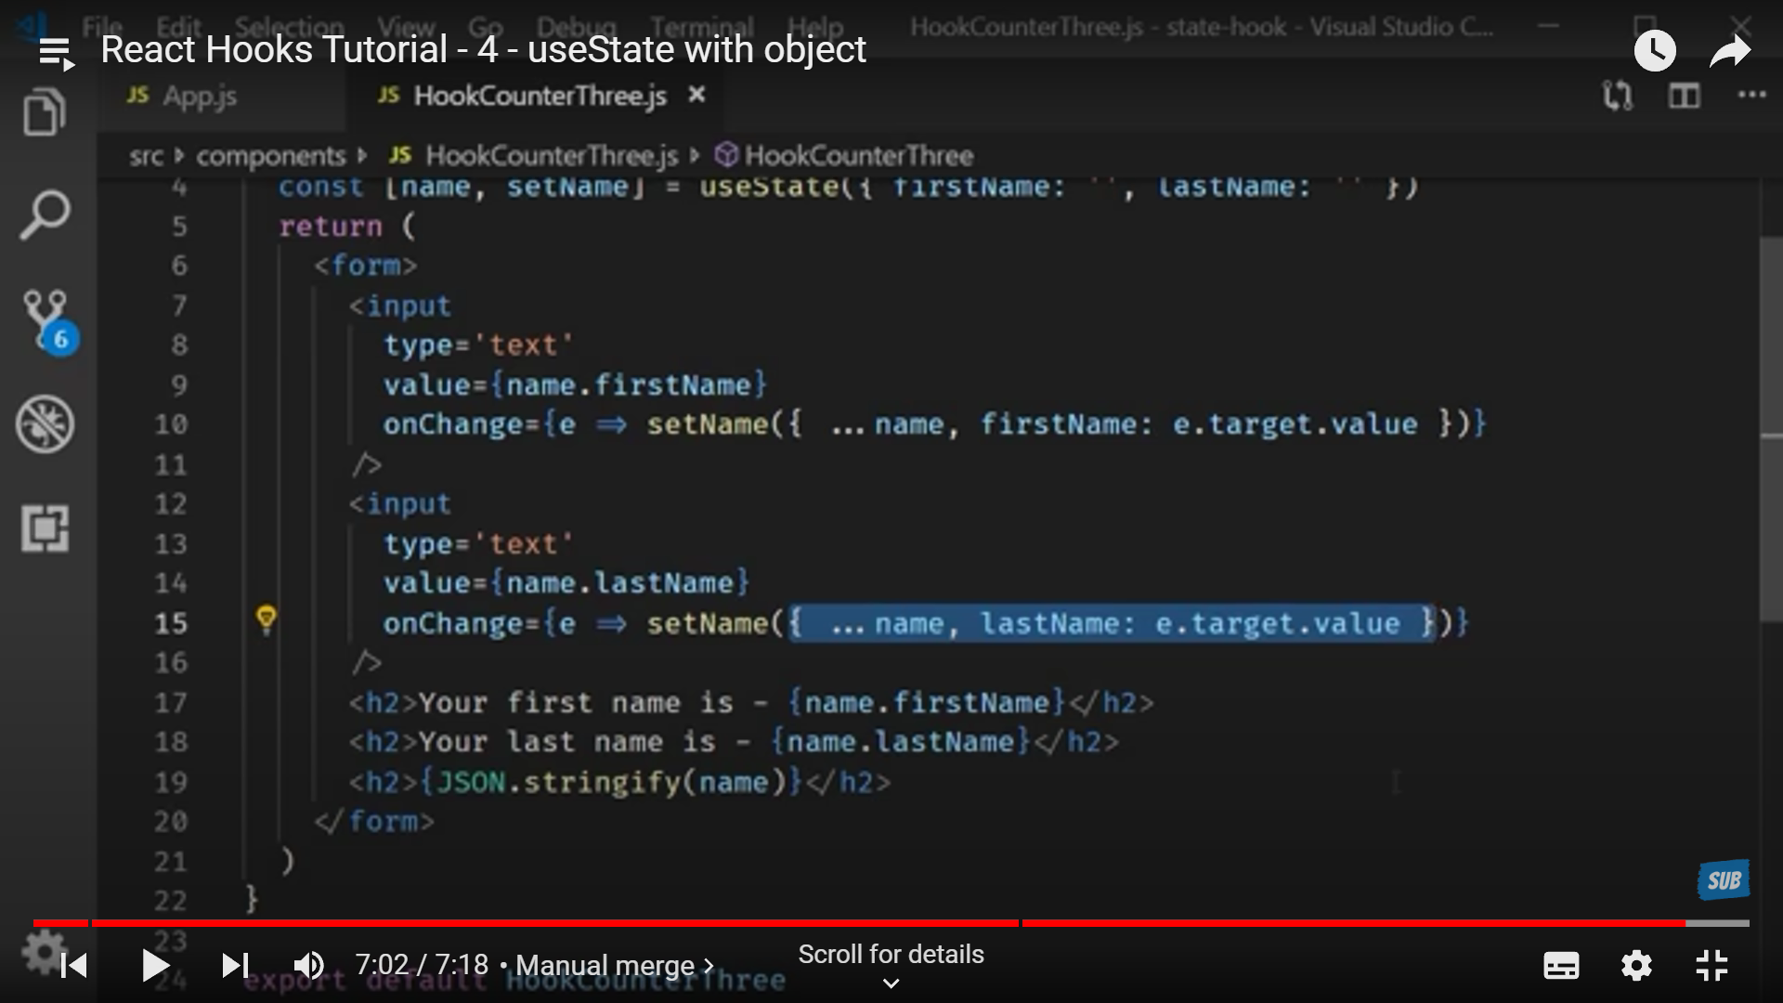Exit fullscreen mode

coord(1711,966)
